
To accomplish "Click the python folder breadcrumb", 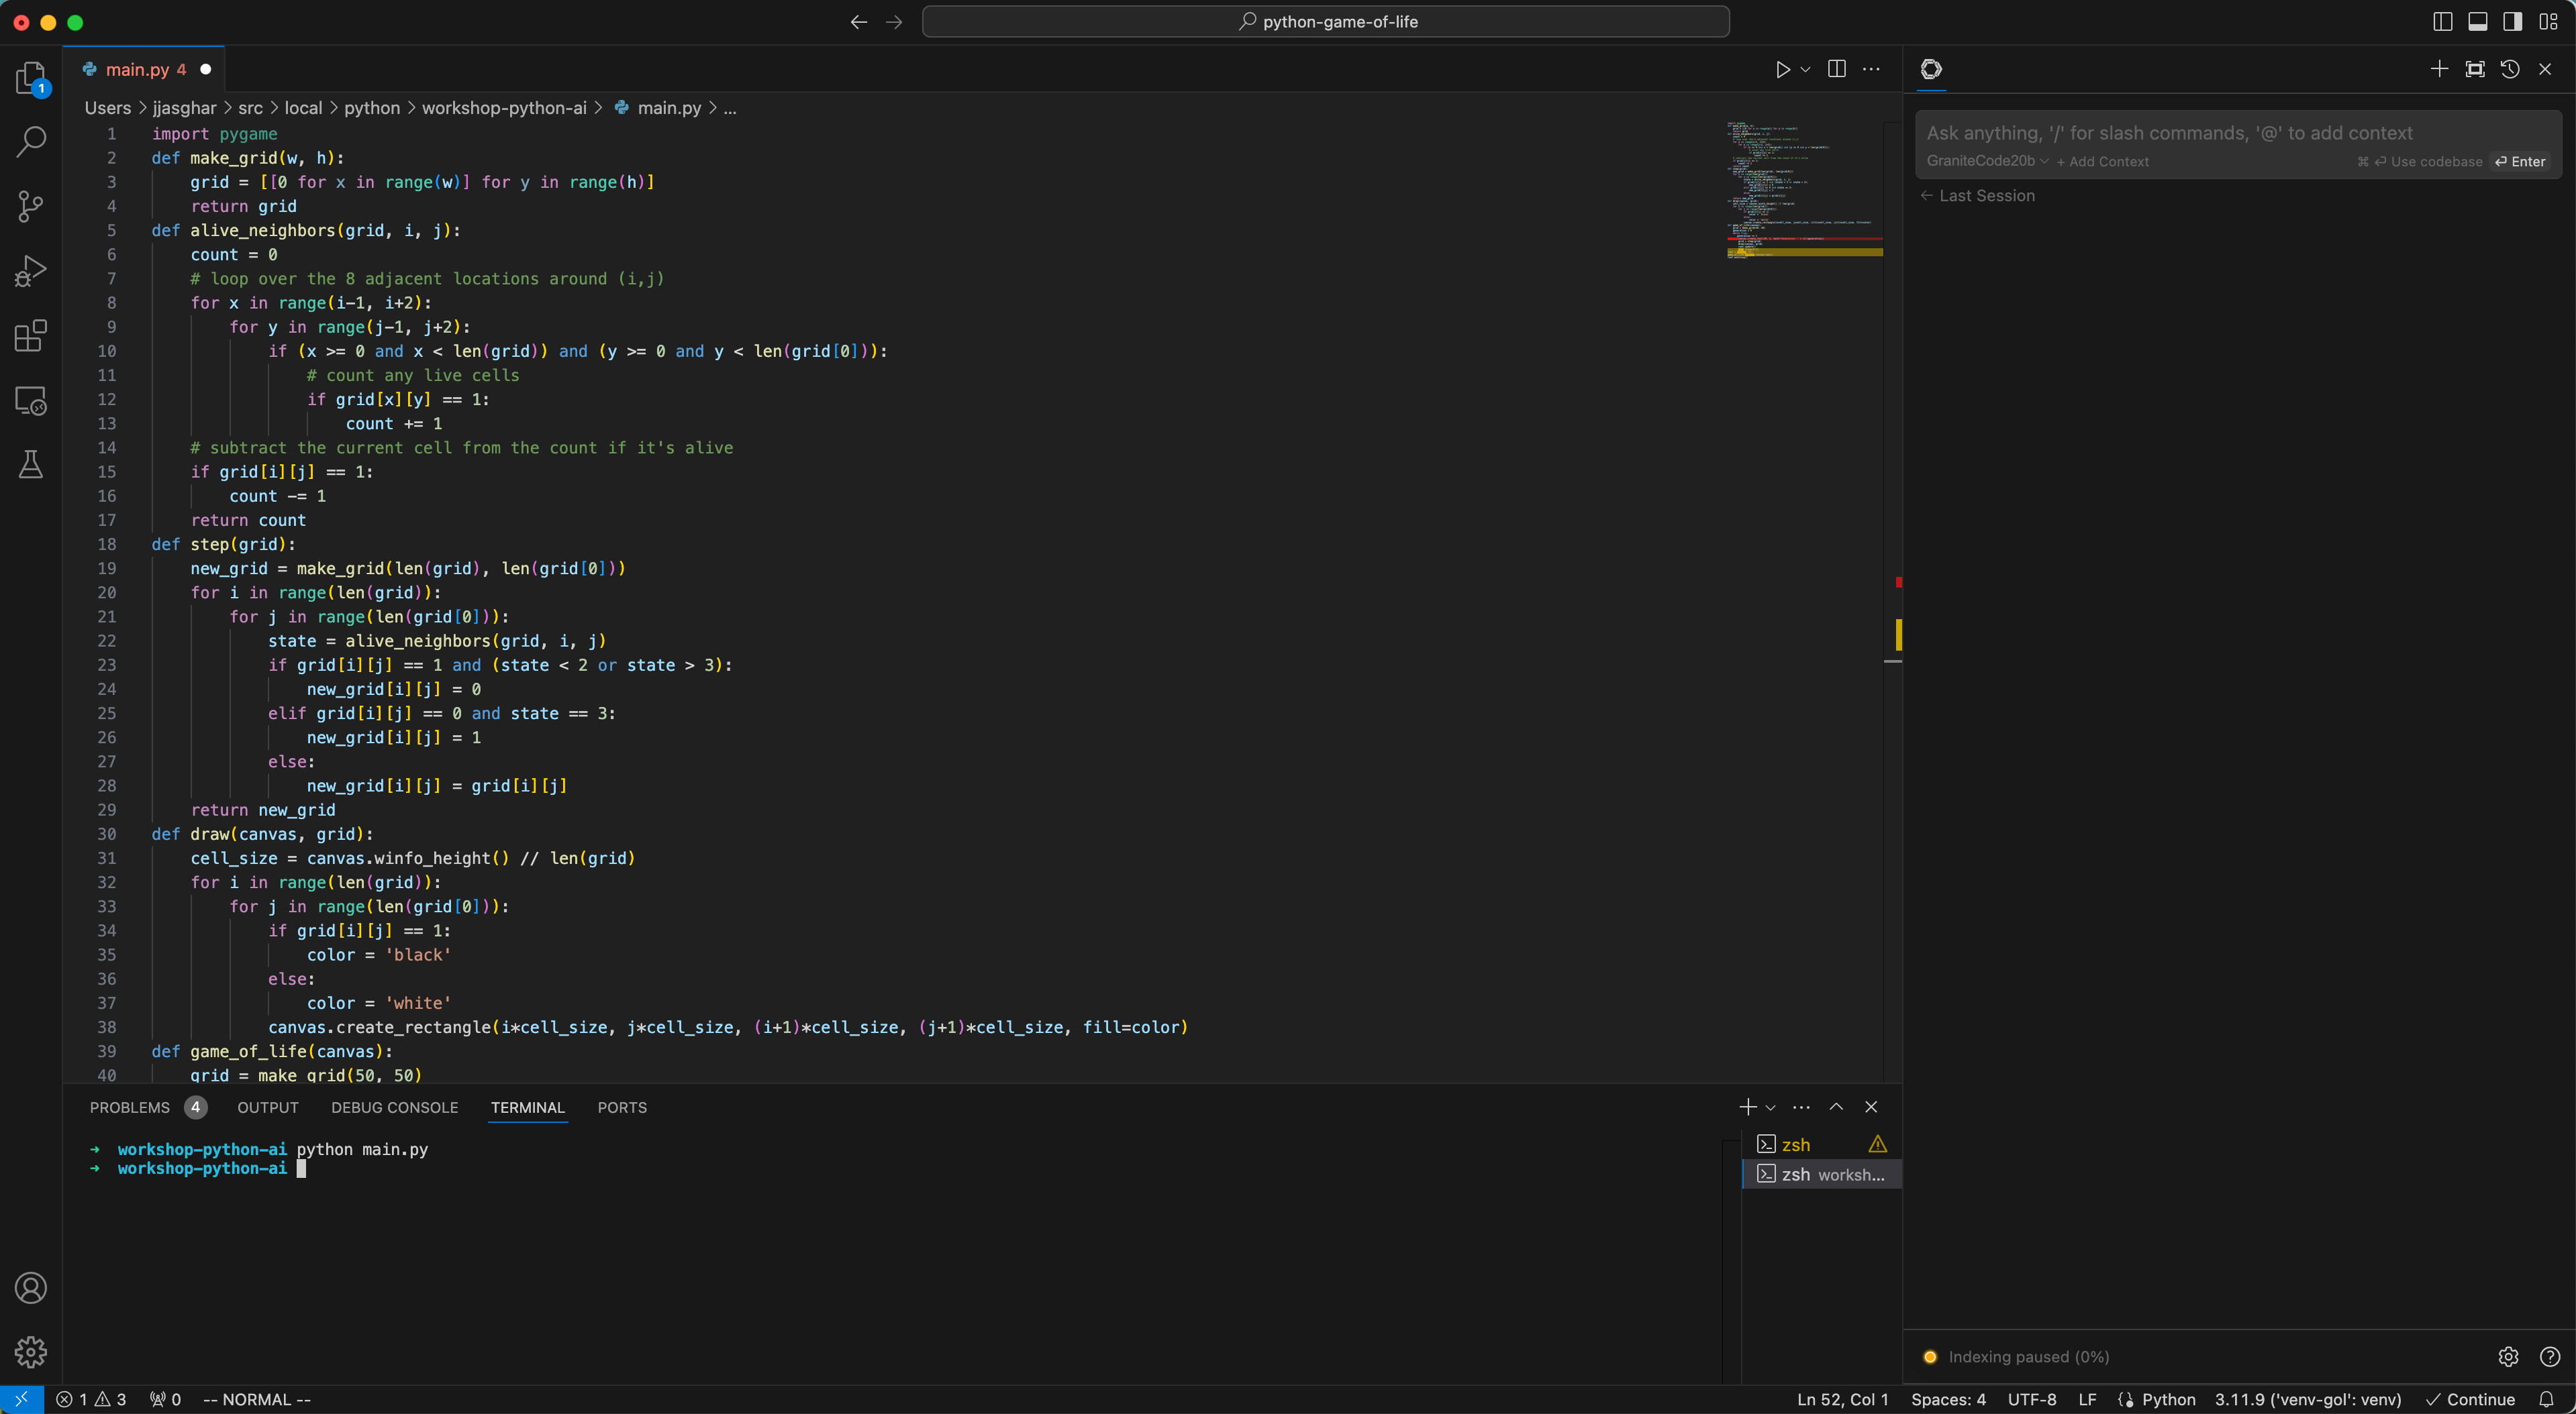I will [372, 108].
